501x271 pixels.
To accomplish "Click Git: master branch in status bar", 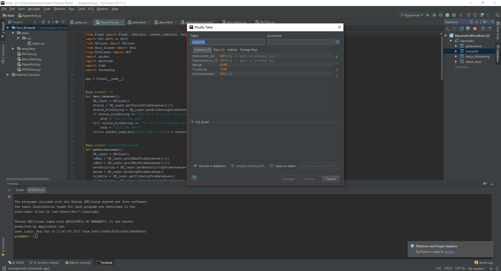I will coord(476,268).
